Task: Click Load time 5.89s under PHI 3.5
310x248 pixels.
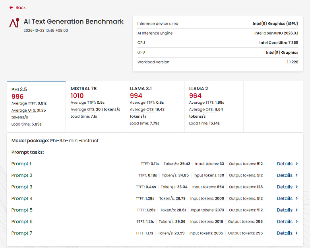Action: click(x=27, y=124)
